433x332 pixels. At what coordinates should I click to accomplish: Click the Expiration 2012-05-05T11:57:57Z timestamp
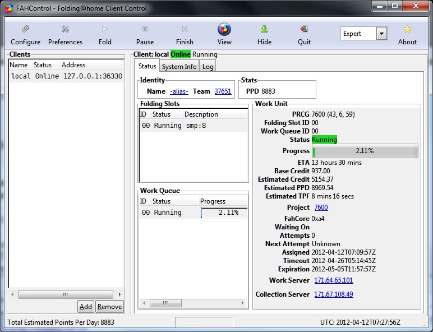click(x=343, y=269)
